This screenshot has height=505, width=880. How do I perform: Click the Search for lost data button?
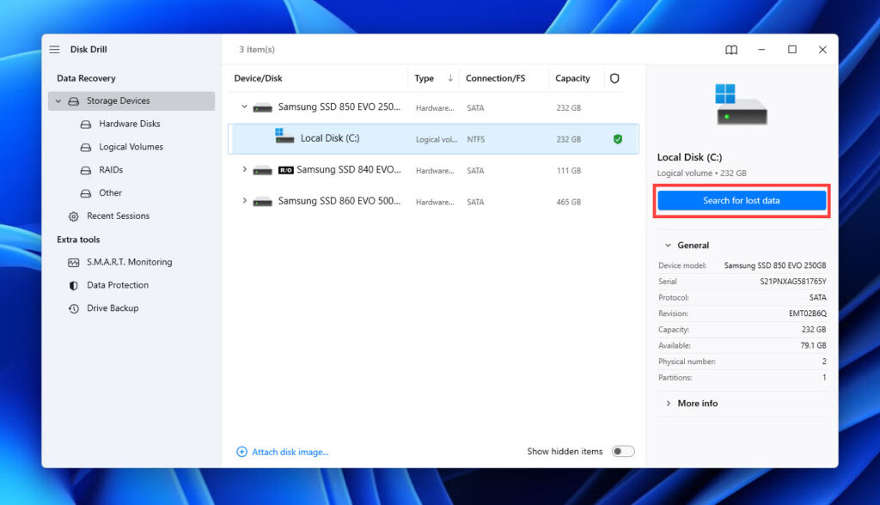tap(741, 200)
